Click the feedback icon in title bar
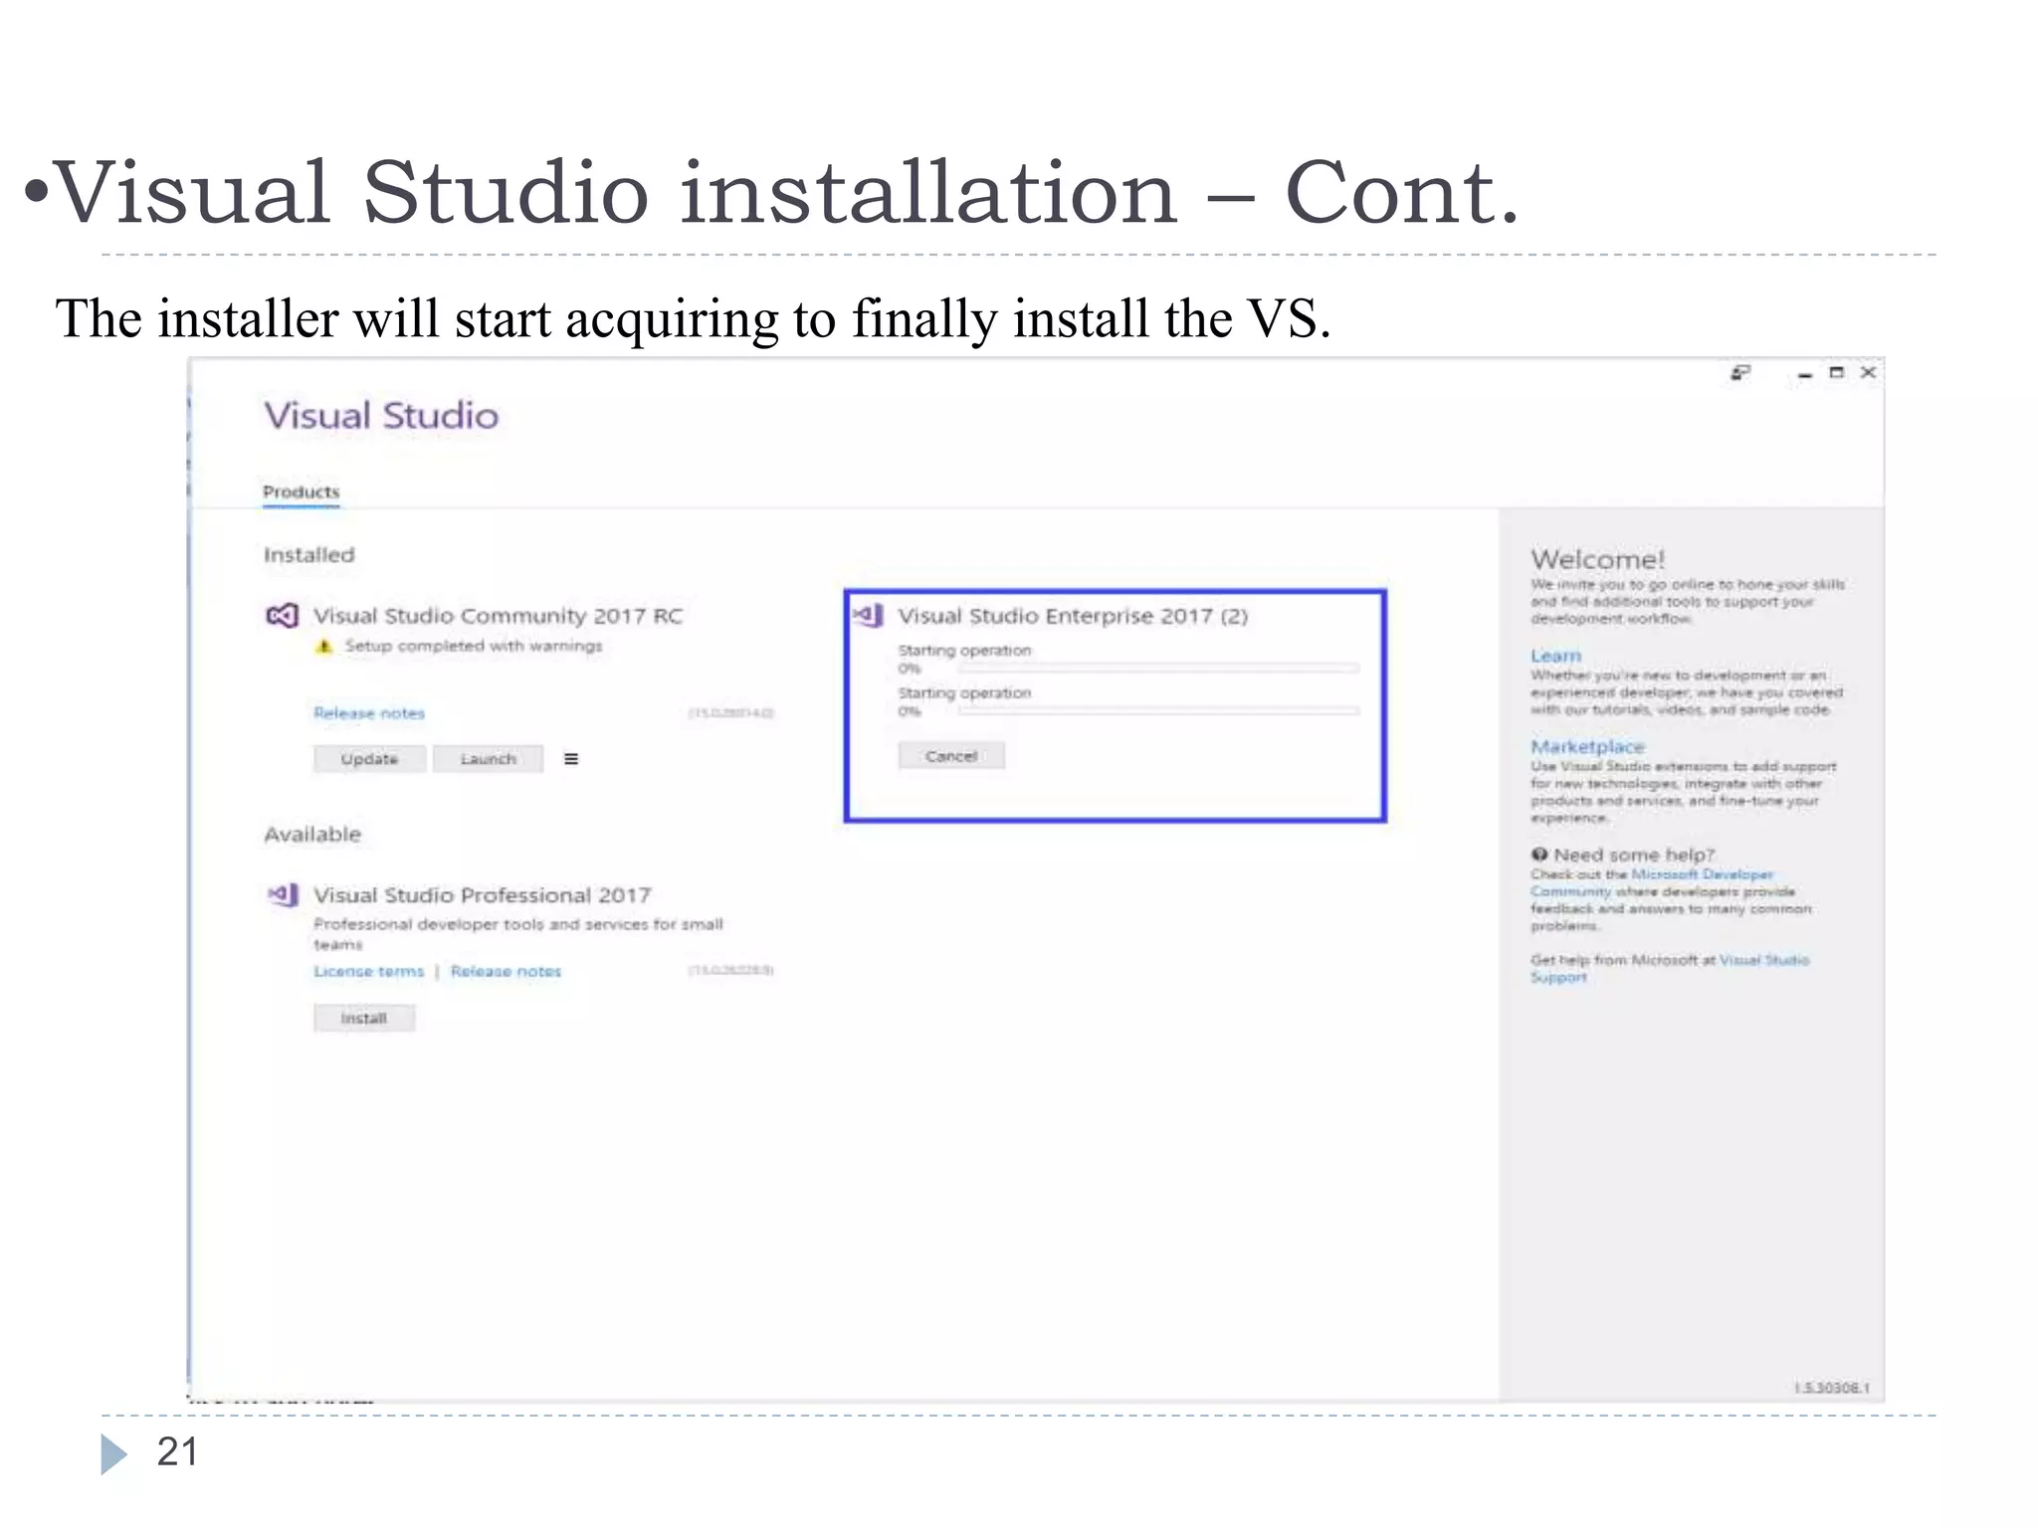This screenshot has height=1528, width=2038. tap(1740, 373)
